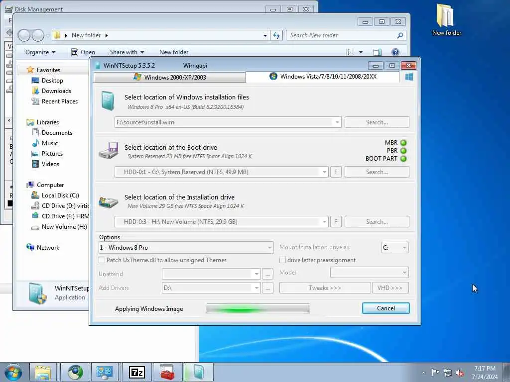Open Share with menu in Explorer
This screenshot has height=382, width=510.
127,52
